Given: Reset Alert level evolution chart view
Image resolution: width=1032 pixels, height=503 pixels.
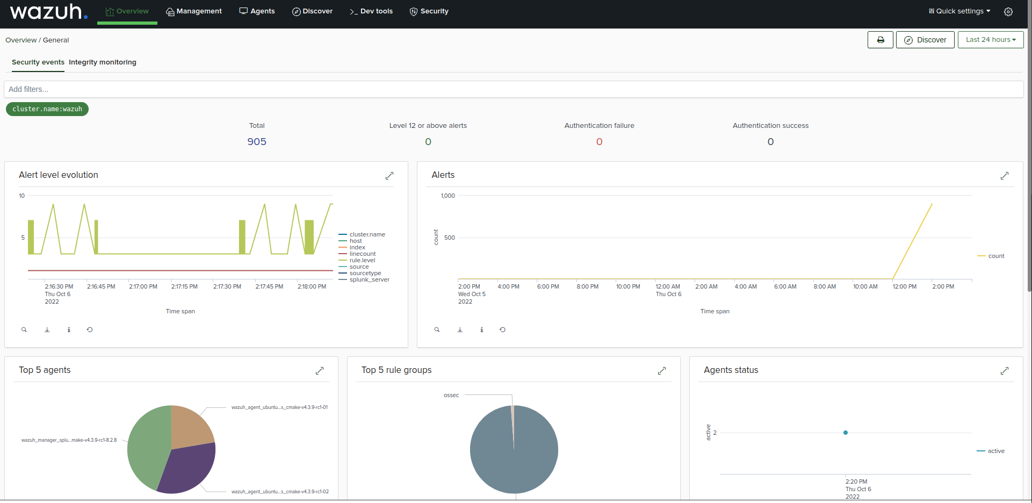Looking at the screenshot, I should 90,330.
